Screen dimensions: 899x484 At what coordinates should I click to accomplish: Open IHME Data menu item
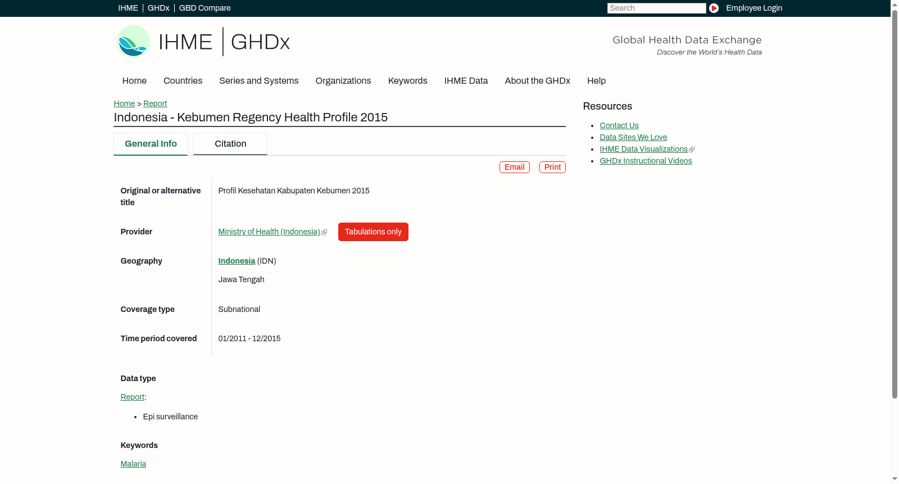pyautogui.click(x=466, y=81)
